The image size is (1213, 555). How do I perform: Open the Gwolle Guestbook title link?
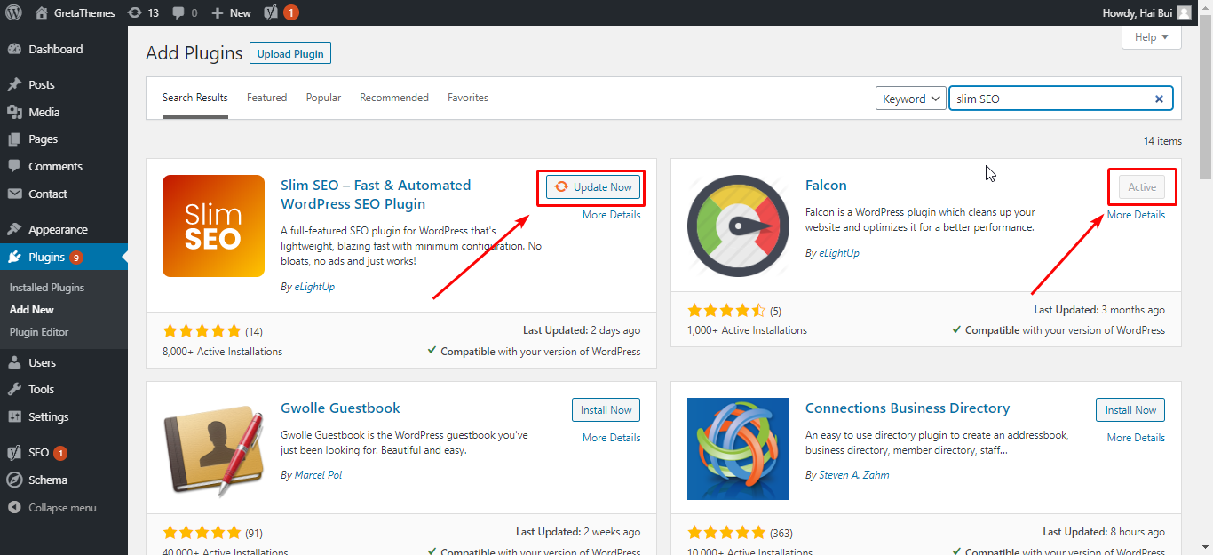[x=340, y=408]
